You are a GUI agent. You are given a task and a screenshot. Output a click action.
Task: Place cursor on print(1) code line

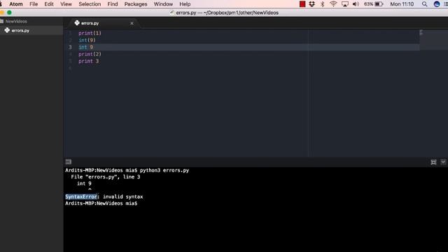[x=90, y=33]
